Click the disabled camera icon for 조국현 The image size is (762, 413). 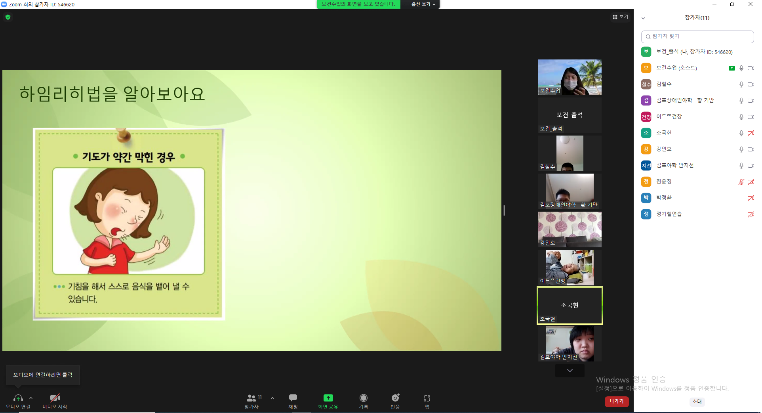(751, 133)
